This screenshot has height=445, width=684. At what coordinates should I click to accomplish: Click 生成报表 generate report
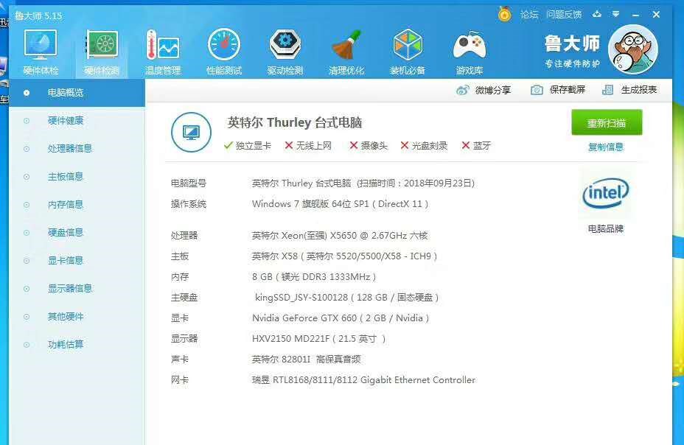click(x=629, y=90)
